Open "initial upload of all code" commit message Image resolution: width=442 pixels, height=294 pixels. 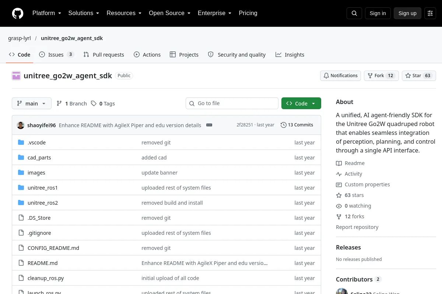(x=170, y=278)
